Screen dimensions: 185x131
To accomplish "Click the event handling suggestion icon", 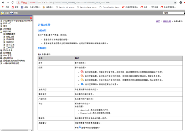I will [x=80, y=127].
